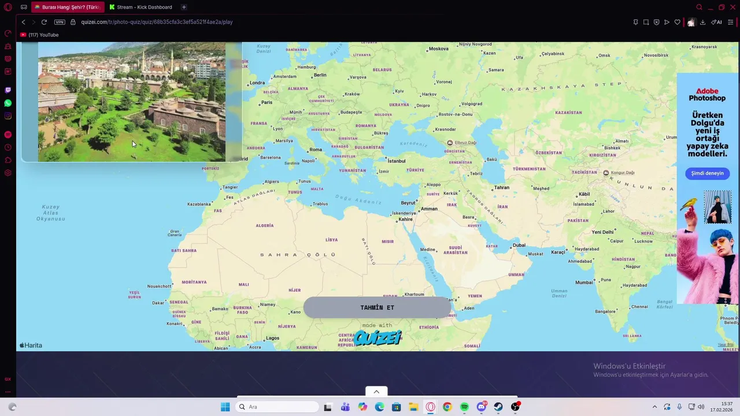Open the GX Corner gamepad icon
The height and width of the screenshot is (416, 740).
(x=24, y=7)
